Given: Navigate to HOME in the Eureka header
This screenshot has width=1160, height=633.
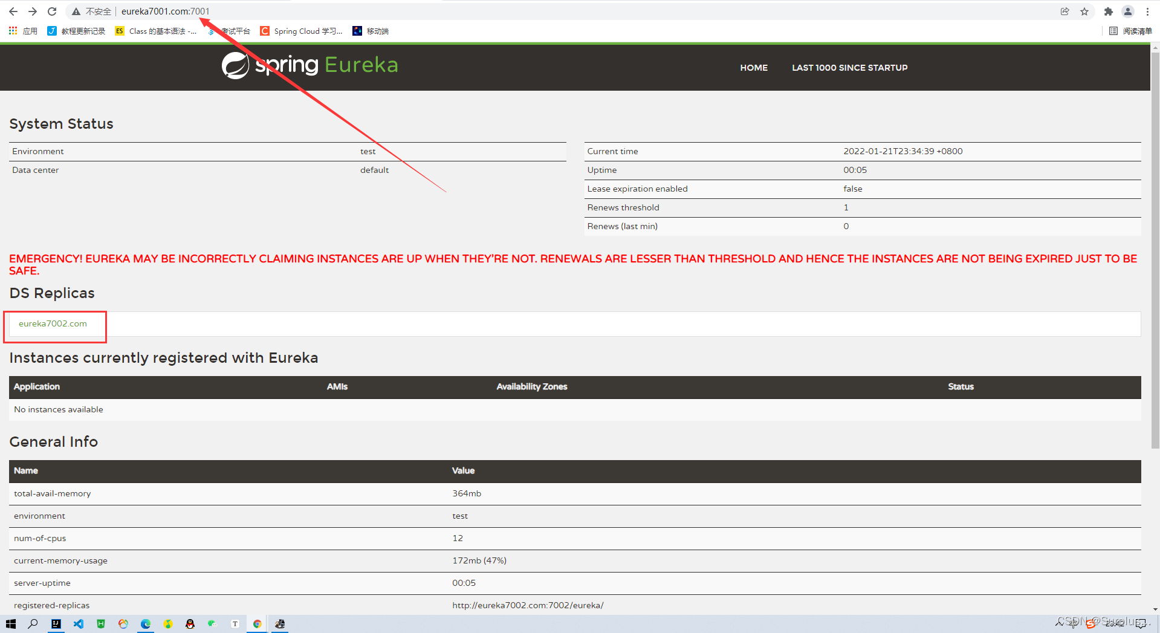Looking at the screenshot, I should (754, 68).
